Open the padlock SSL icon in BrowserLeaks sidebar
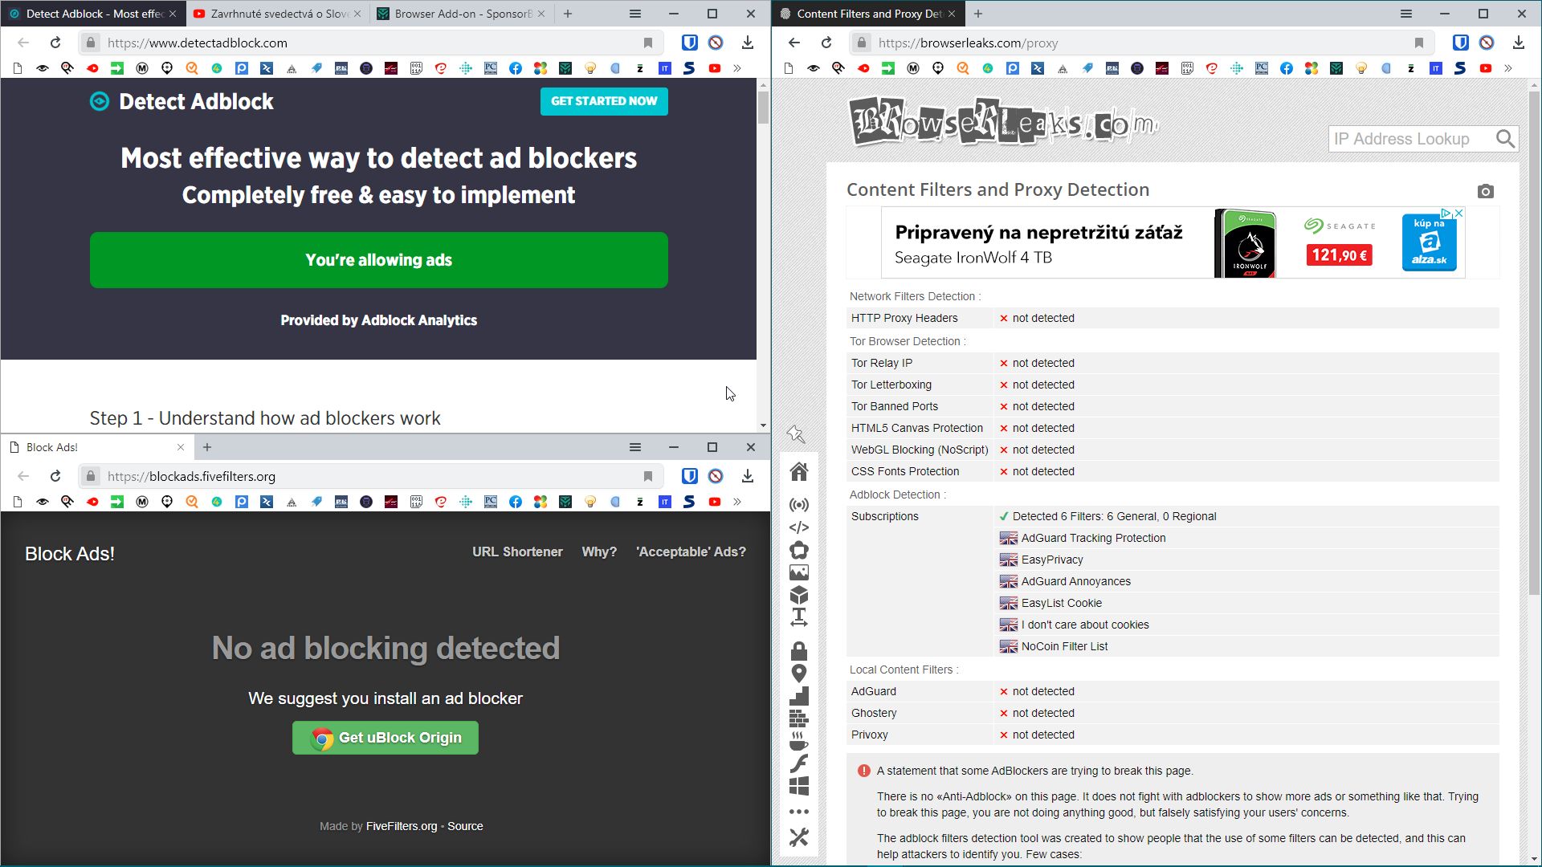The width and height of the screenshot is (1542, 867). coord(798,650)
